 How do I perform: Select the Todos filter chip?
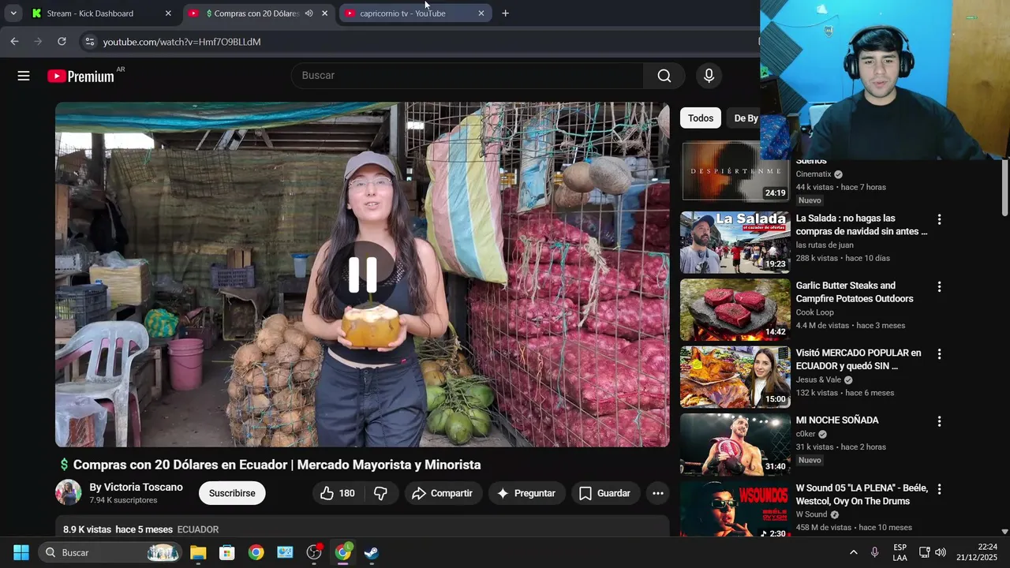click(x=700, y=118)
